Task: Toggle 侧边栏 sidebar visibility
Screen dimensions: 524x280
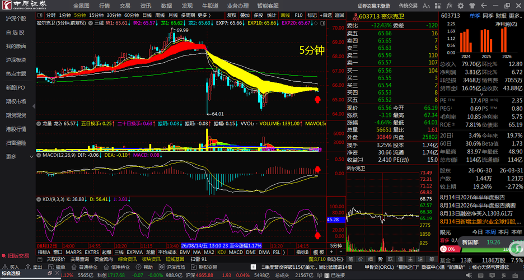Action: (335, 259)
